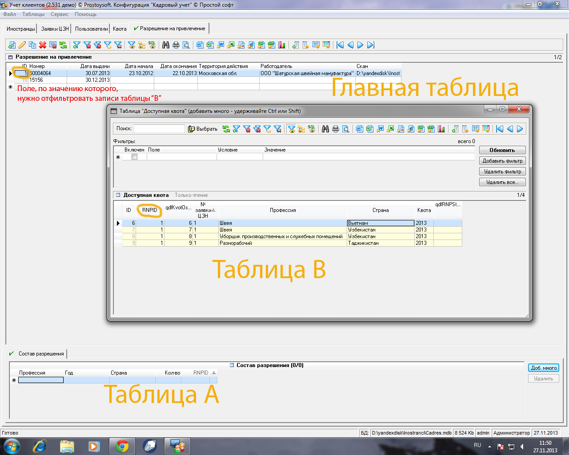This screenshot has height=455, width=569.
Task: Click the pencil edit record icon
Action: 22,45
